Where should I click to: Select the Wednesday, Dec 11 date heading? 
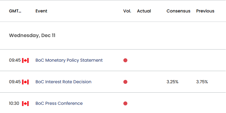click(32, 36)
